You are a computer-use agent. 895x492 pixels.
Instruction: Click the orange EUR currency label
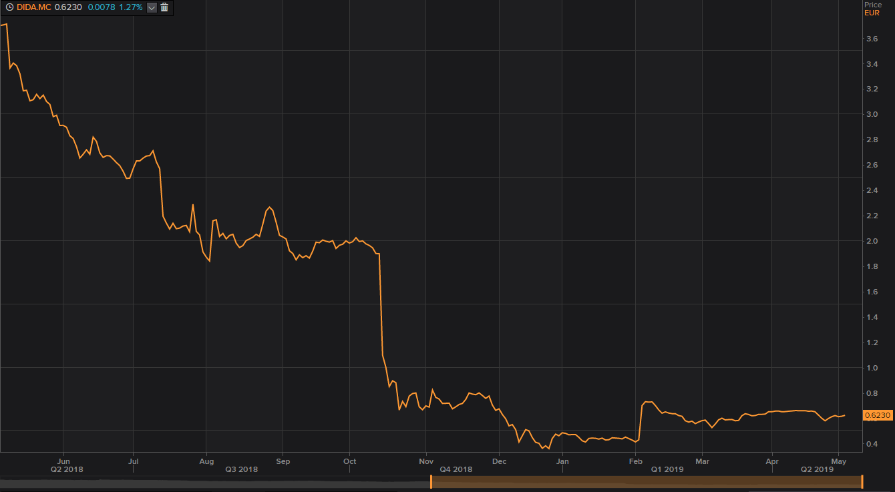(x=872, y=13)
